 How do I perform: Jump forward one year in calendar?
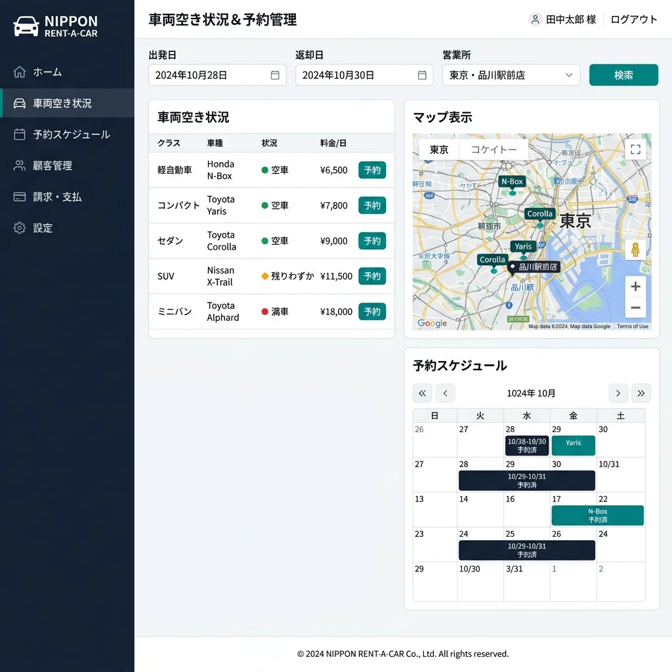641,393
